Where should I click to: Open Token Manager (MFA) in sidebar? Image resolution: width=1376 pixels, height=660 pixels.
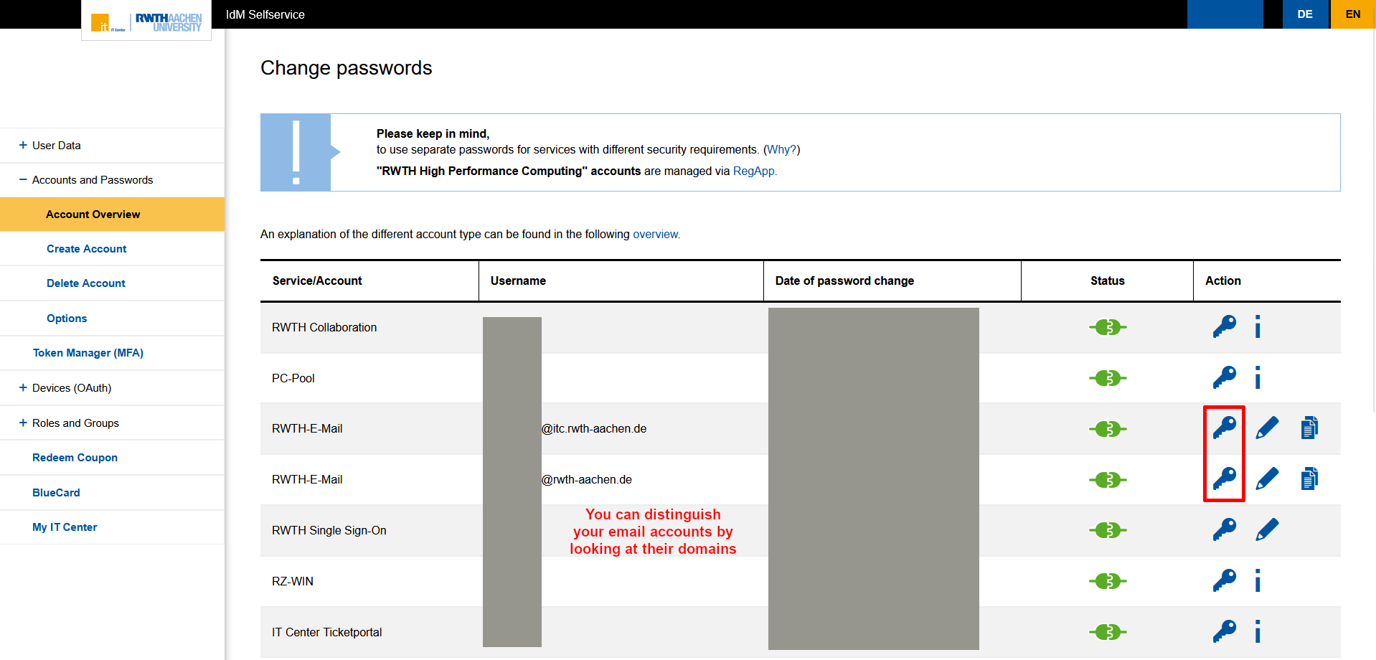coord(88,352)
